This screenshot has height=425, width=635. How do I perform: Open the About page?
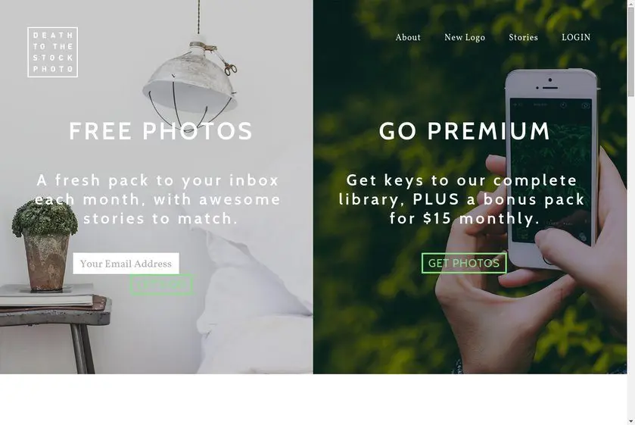[x=408, y=37]
